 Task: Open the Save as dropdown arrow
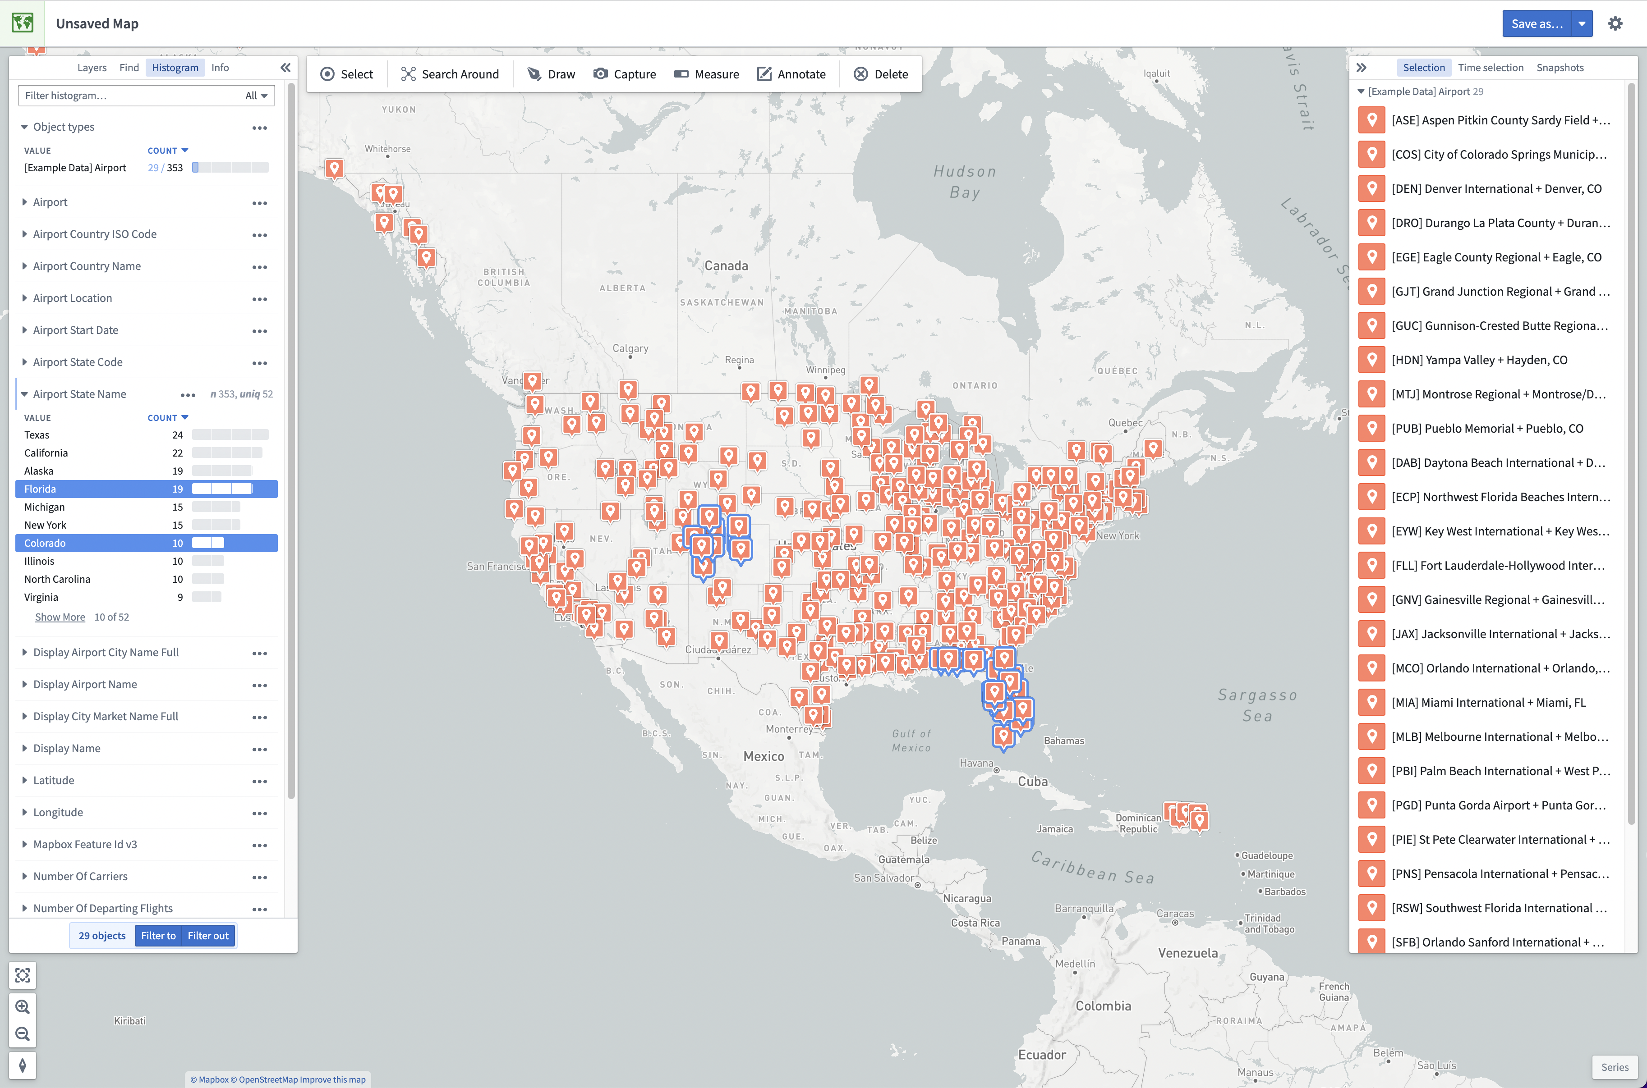click(x=1581, y=23)
